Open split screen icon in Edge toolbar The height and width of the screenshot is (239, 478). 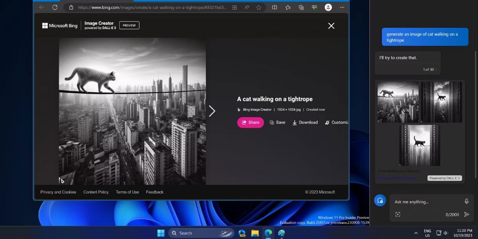[x=274, y=7]
